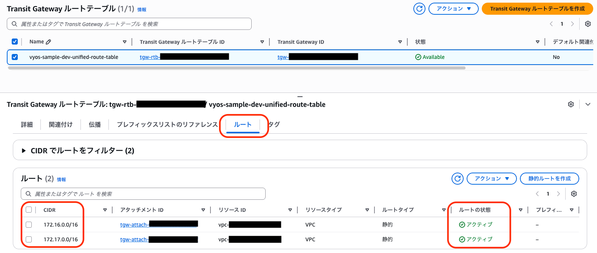The height and width of the screenshot is (253, 597).
Task: Sort routes by プレフィ... column
Action: coord(572,210)
